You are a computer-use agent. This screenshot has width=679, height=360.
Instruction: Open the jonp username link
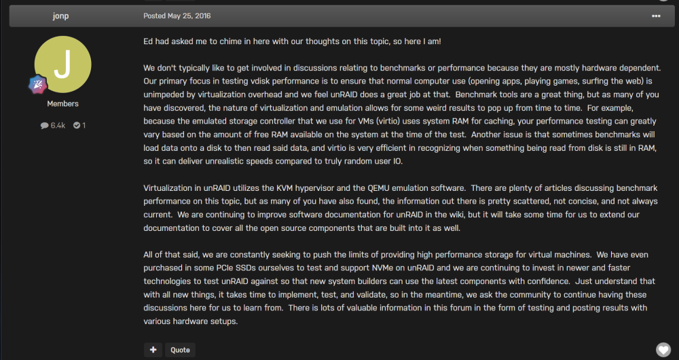pos(60,16)
